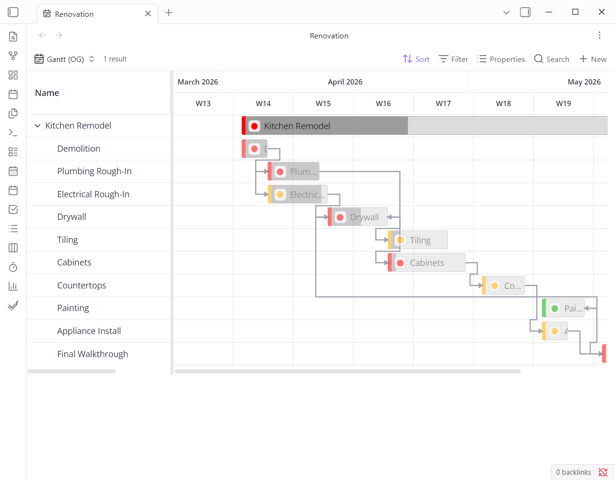
Task: Click the Demolition task bar
Action: [255, 149]
